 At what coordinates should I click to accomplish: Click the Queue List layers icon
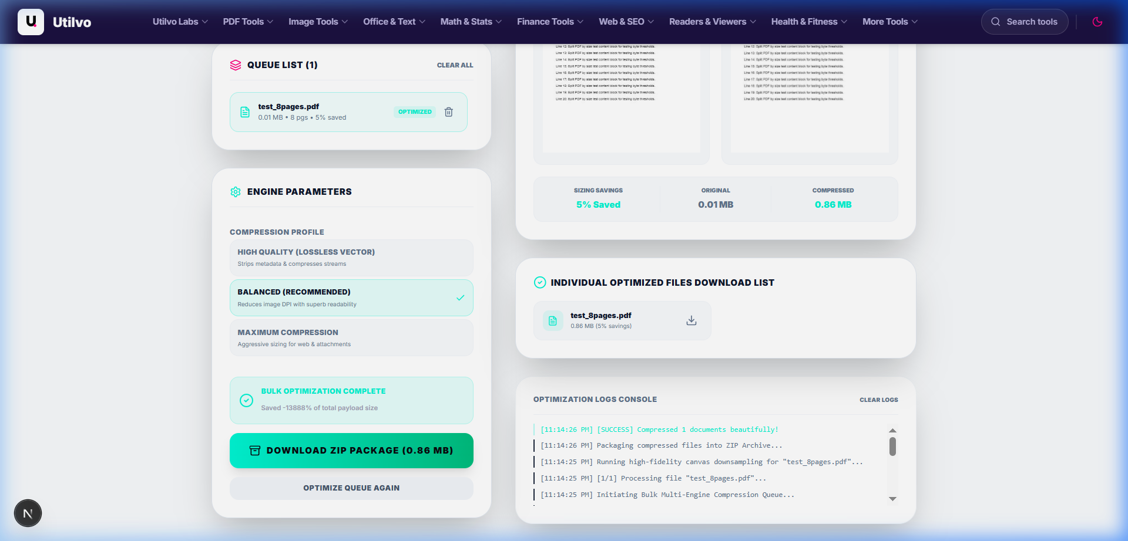click(x=236, y=65)
